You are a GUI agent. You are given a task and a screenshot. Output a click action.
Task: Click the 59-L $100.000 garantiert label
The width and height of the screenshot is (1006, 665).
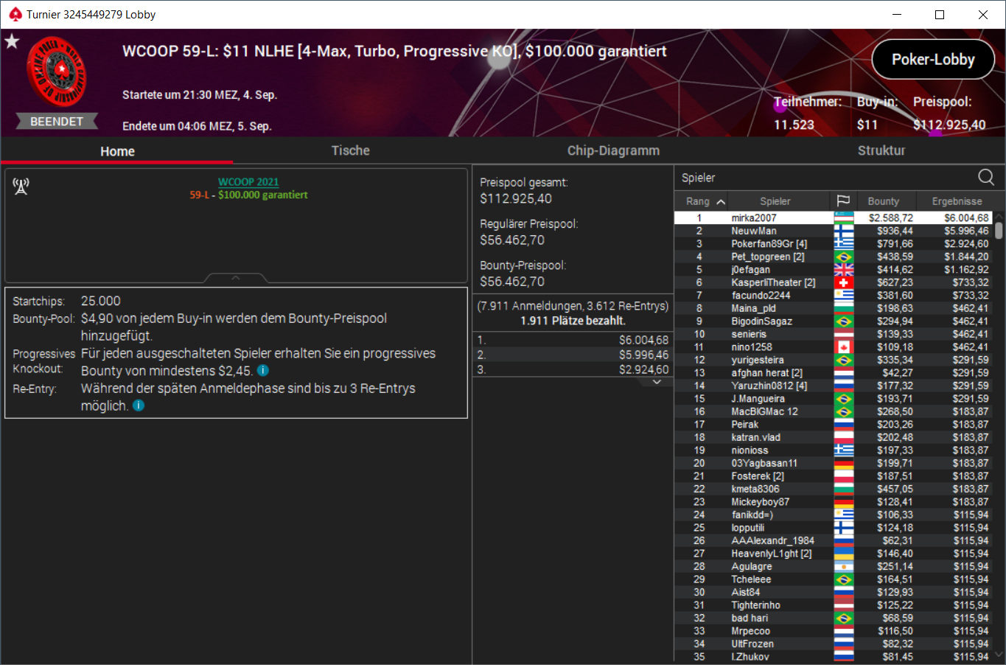tap(248, 195)
